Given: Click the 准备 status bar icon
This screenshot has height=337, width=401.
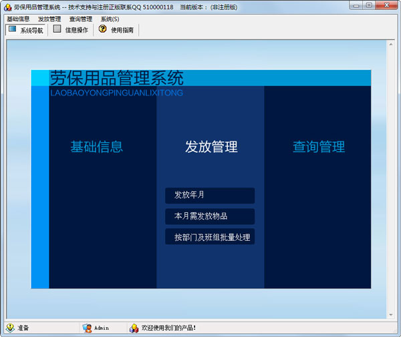Looking at the screenshot, I should click(x=10, y=328).
